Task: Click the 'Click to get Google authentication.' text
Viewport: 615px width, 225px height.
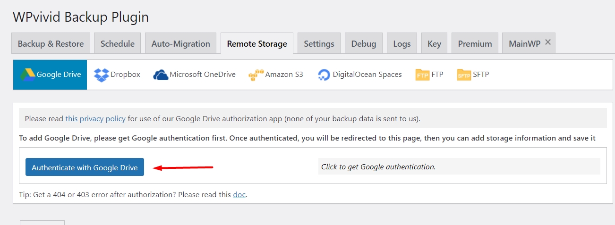Action: pos(378,167)
